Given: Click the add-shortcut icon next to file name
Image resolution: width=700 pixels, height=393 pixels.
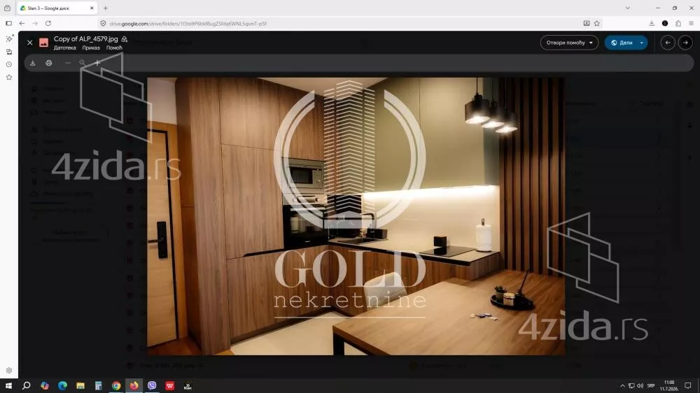Looking at the screenshot, I should [125, 39].
